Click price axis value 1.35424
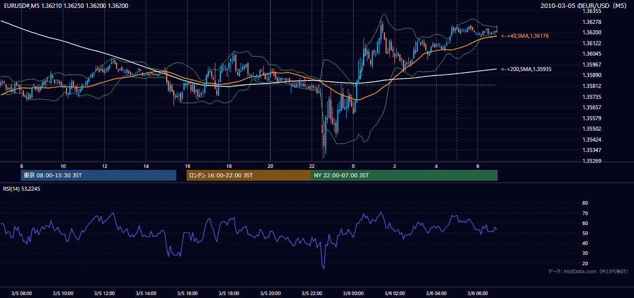The height and width of the screenshot is (298, 634). 591,140
